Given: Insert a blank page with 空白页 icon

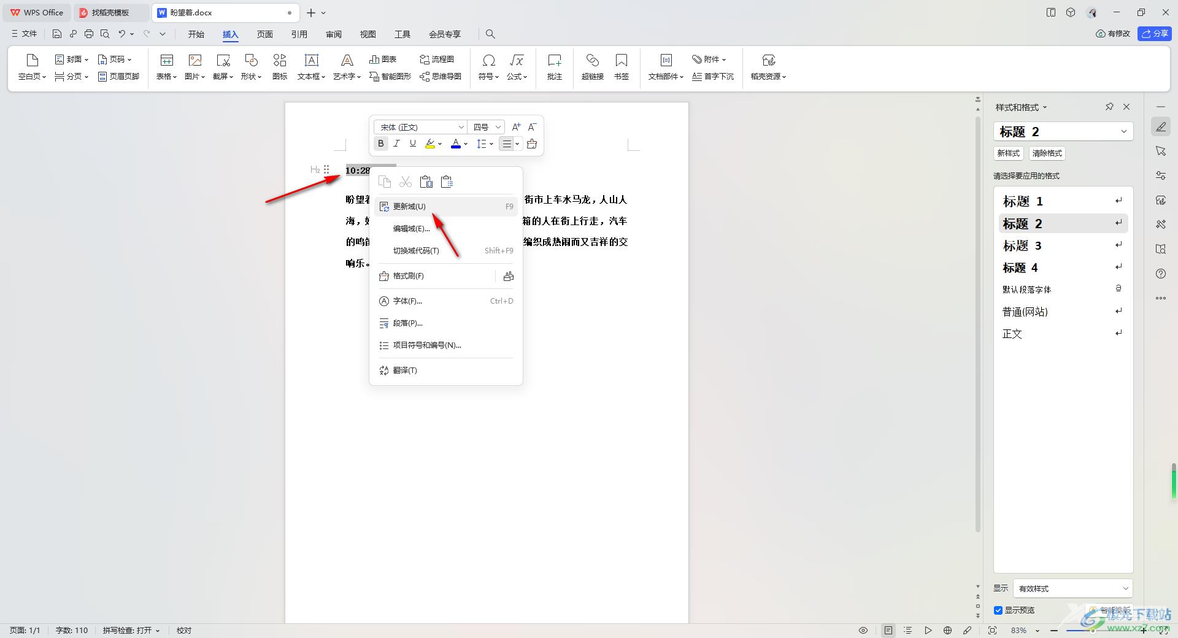Looking at the screenshot, I should (32, 60).
